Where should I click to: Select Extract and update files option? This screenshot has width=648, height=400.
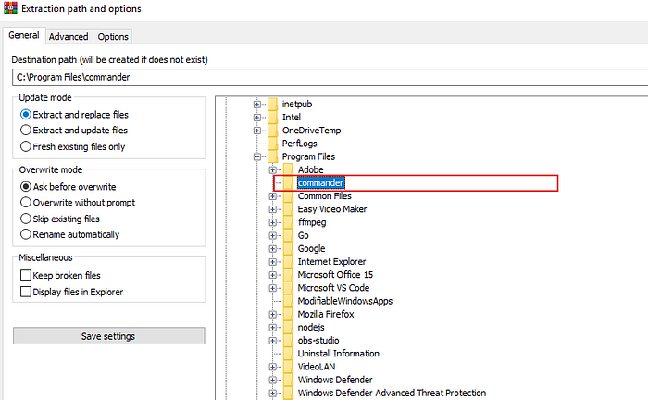(x=74, y=131)
